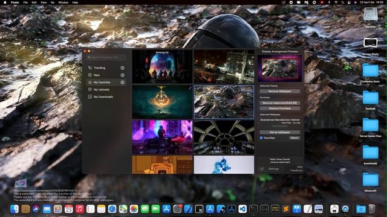This screenshot has height=217, width=387.
Task: Open the File menu
Action: point(25,2)
